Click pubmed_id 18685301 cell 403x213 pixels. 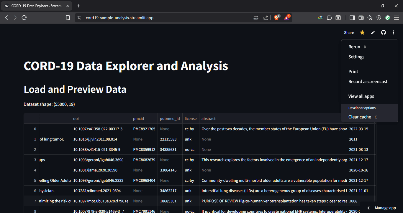[x=170, y=201]
